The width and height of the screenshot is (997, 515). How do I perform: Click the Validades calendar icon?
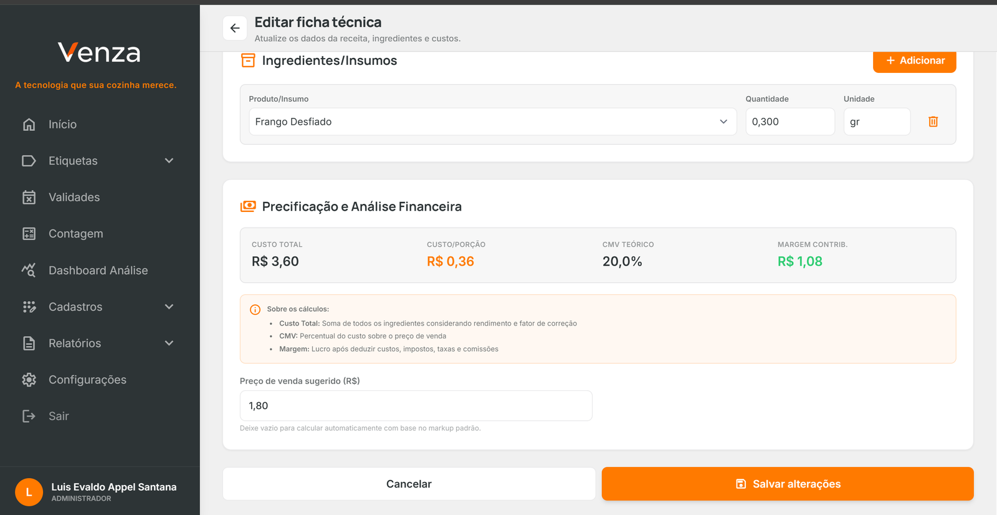pos(29,198)
